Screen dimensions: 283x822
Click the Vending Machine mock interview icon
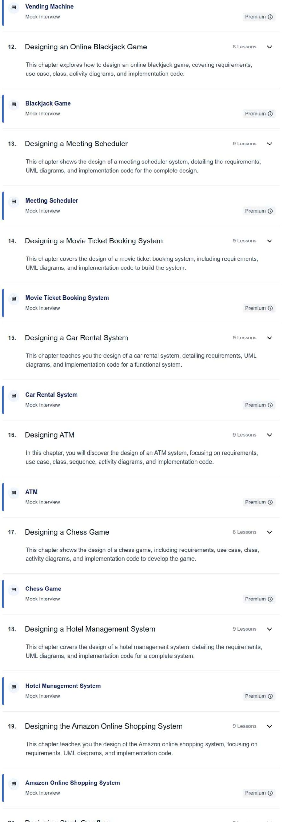(14, 7)
